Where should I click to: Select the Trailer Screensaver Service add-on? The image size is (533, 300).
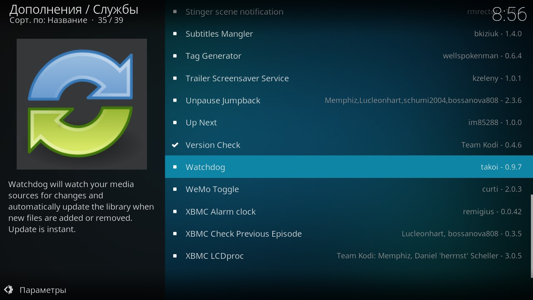237,78
